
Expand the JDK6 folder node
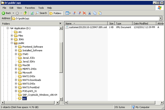point(12,39)
